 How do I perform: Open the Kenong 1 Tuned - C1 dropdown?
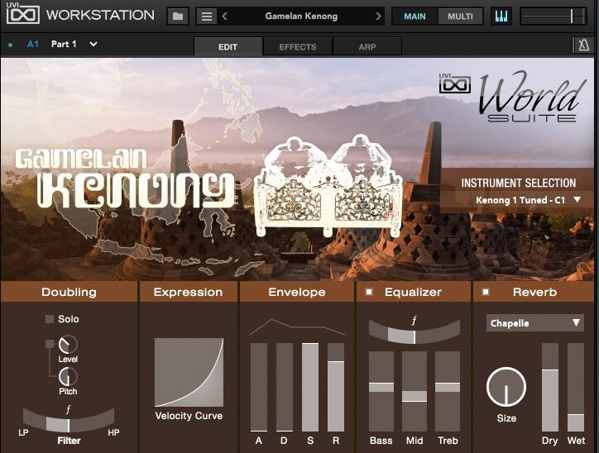point(528,200)
